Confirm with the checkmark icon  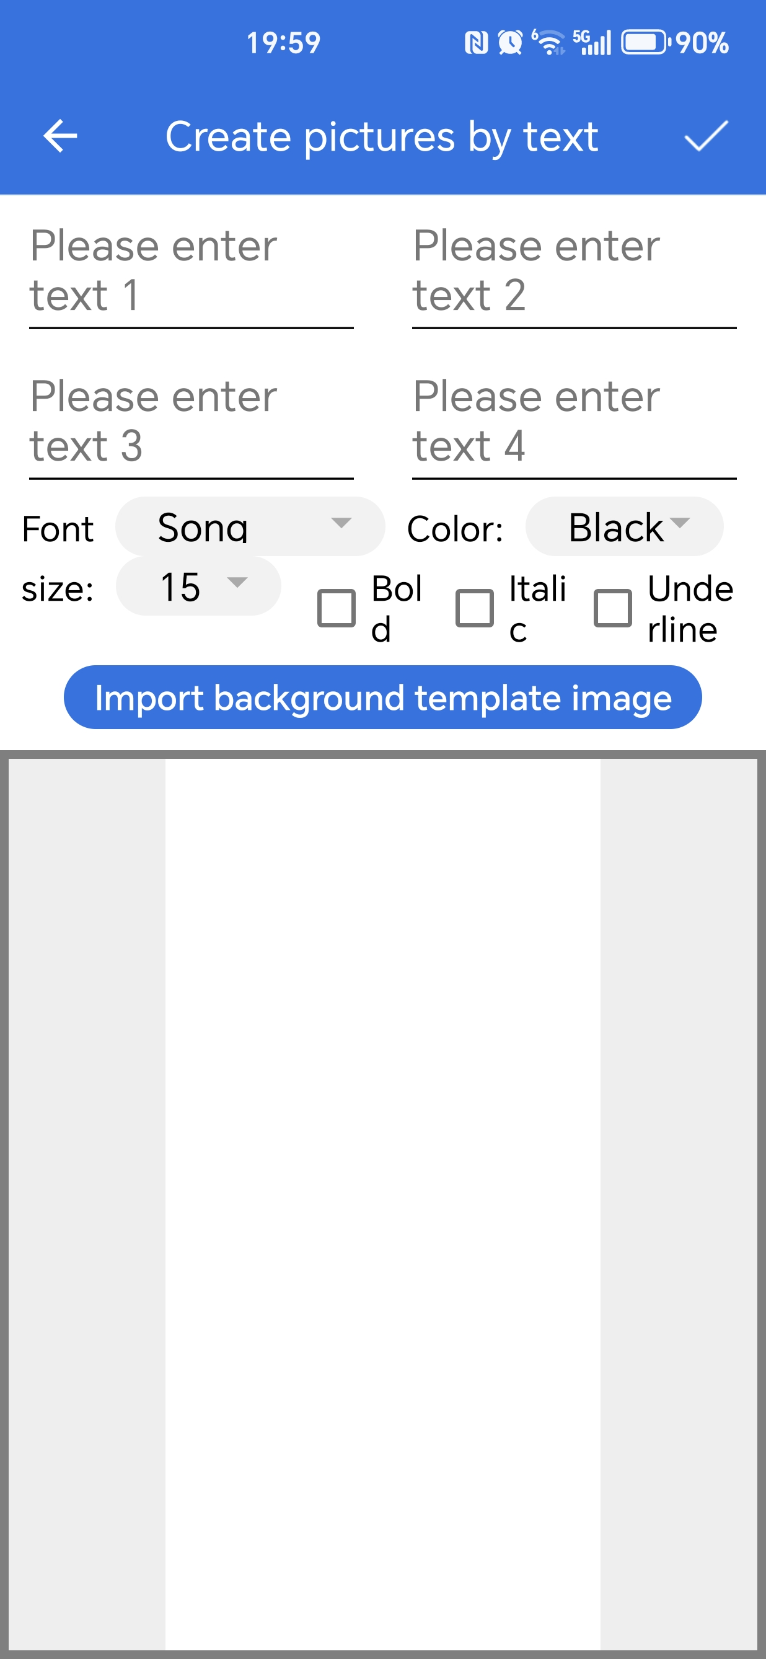click(x=705, y=136)
